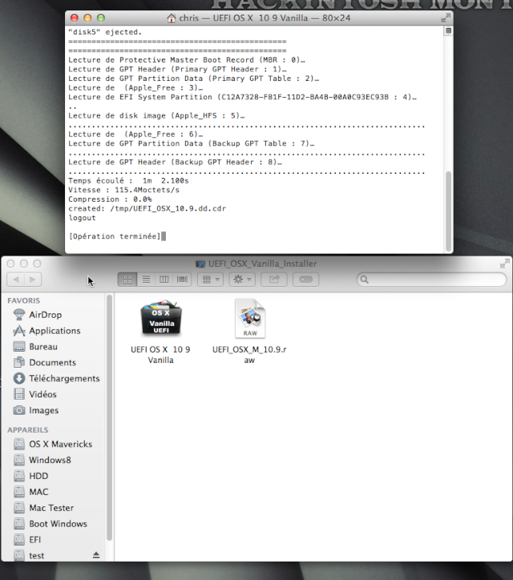Eject the test volume
The image size is (513, 580).
[x=96, y=555]
